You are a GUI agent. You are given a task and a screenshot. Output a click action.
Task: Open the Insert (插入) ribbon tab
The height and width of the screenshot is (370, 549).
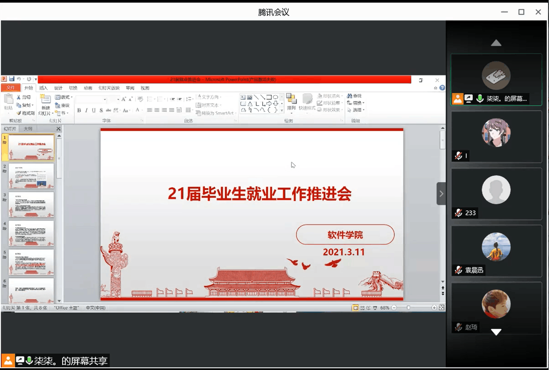(x=43, y=88)
